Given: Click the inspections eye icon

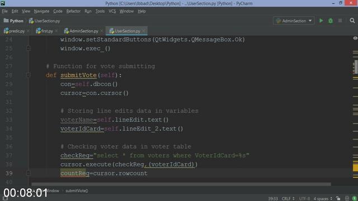Looking at the screenshot, I should pyautogui.click(x=355, y=39).
